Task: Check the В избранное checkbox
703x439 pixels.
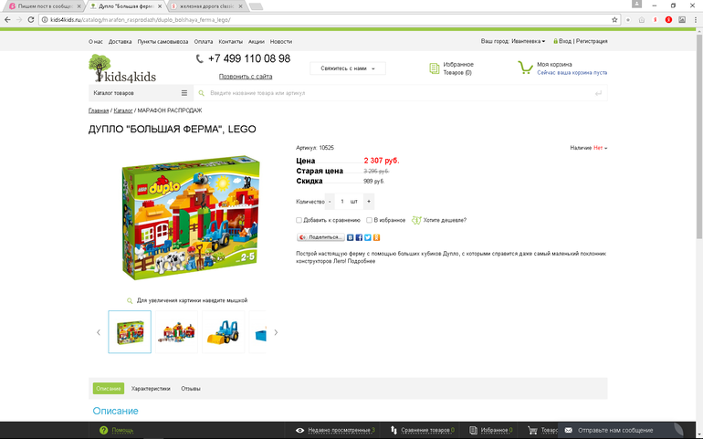Action: pyautogui.click(x=370, y=220)
